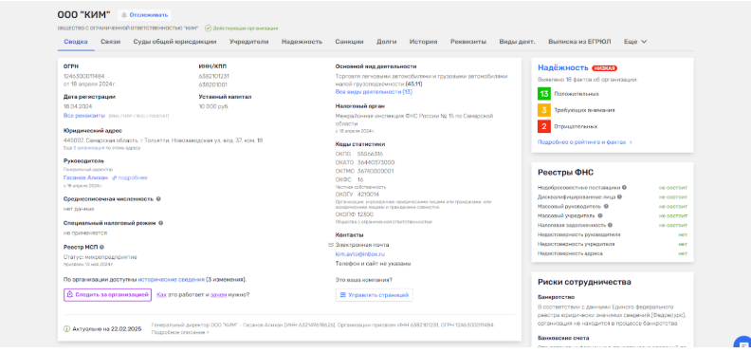Click green 13 Положительных badge
Image resolution: width=751 pixels, height=353 pixels.
pyautogui.click(x=544, y=94)
